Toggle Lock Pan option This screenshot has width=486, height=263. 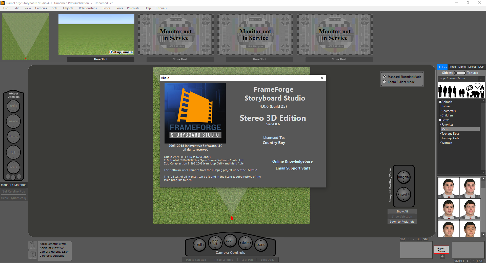tap(247, 260)
